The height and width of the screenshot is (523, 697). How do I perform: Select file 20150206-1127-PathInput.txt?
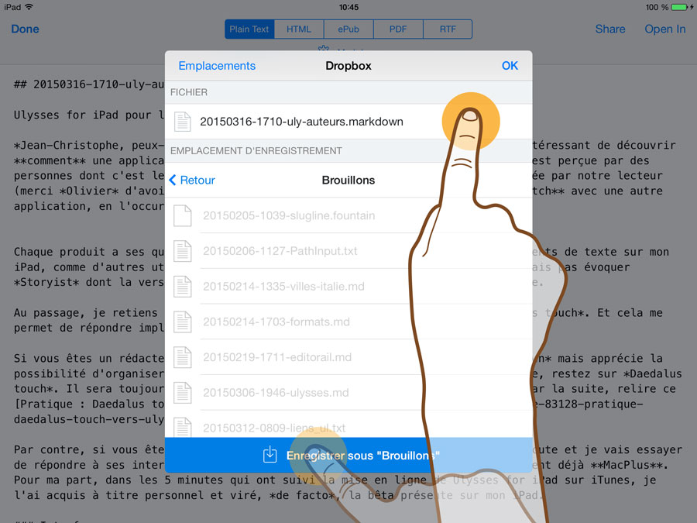click(x=348, y=251)
